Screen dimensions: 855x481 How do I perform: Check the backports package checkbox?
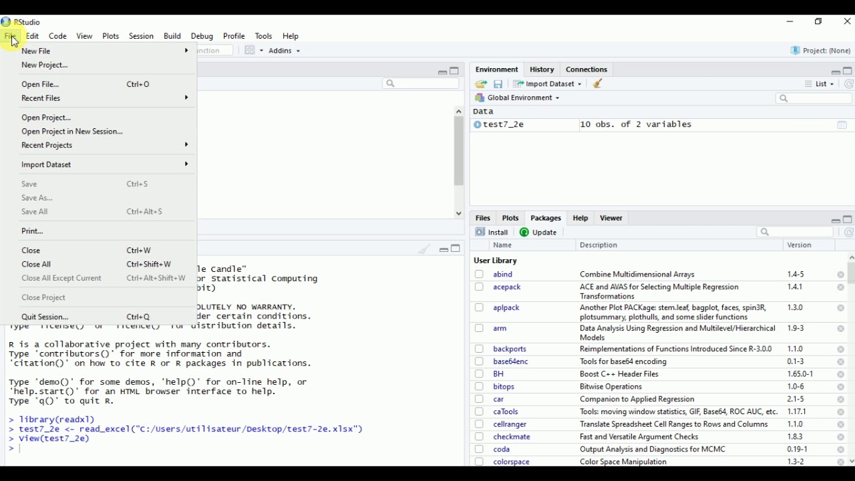pyautogui.click(x=480, y=349)
